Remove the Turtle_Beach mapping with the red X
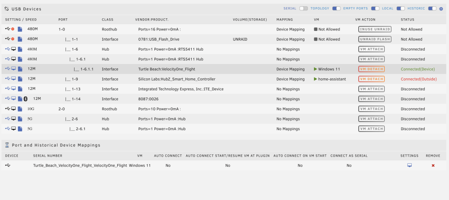The height and width of the screenshot is (200, 449). pos(433,166)
